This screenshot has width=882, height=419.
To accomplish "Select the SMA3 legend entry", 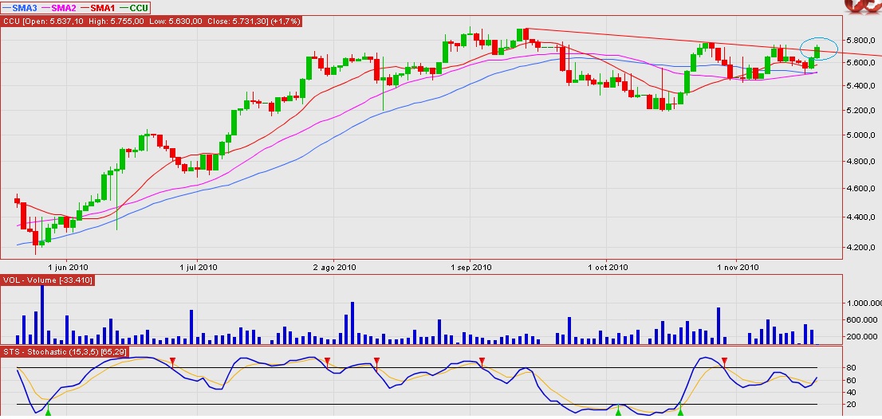I will pyautogui.click(x=20, y=8).
